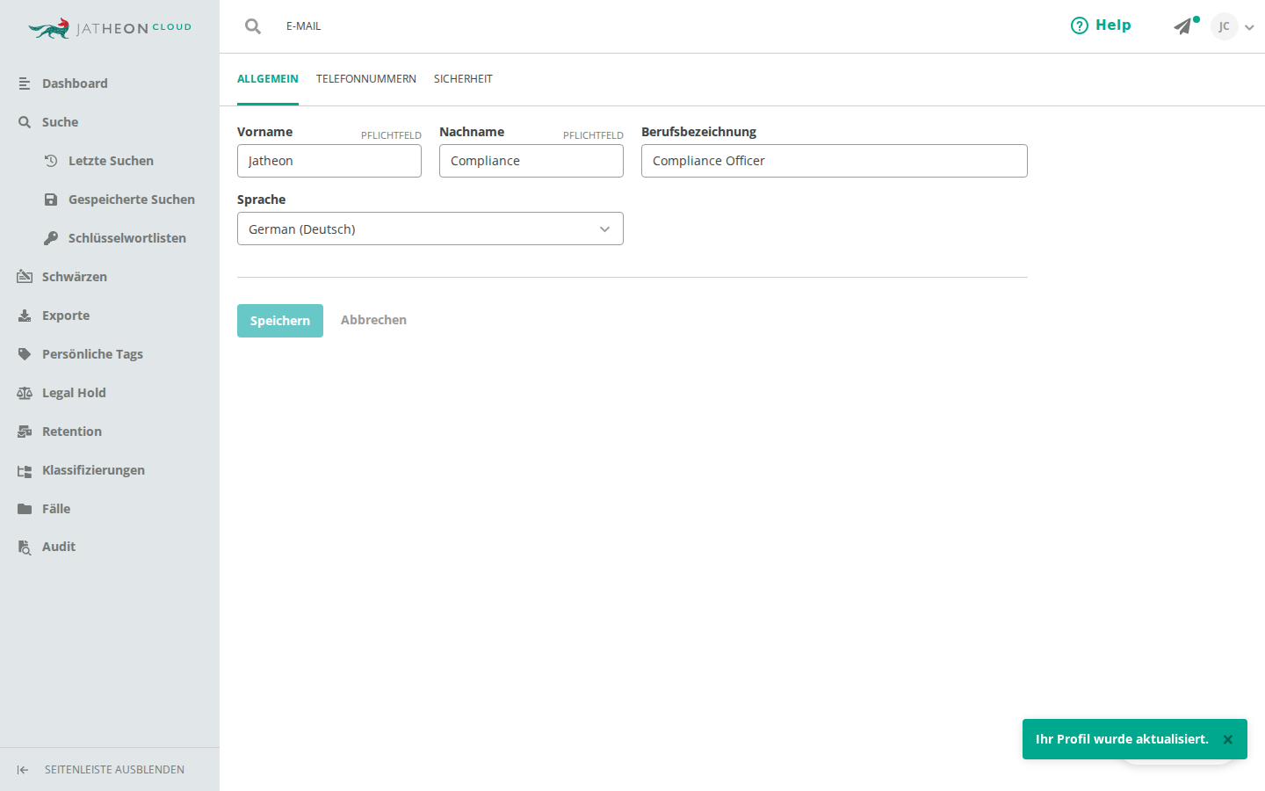Click the Vorname input field
The width and height of the screenshot is (1265, 791).
[x=329, y=161]
